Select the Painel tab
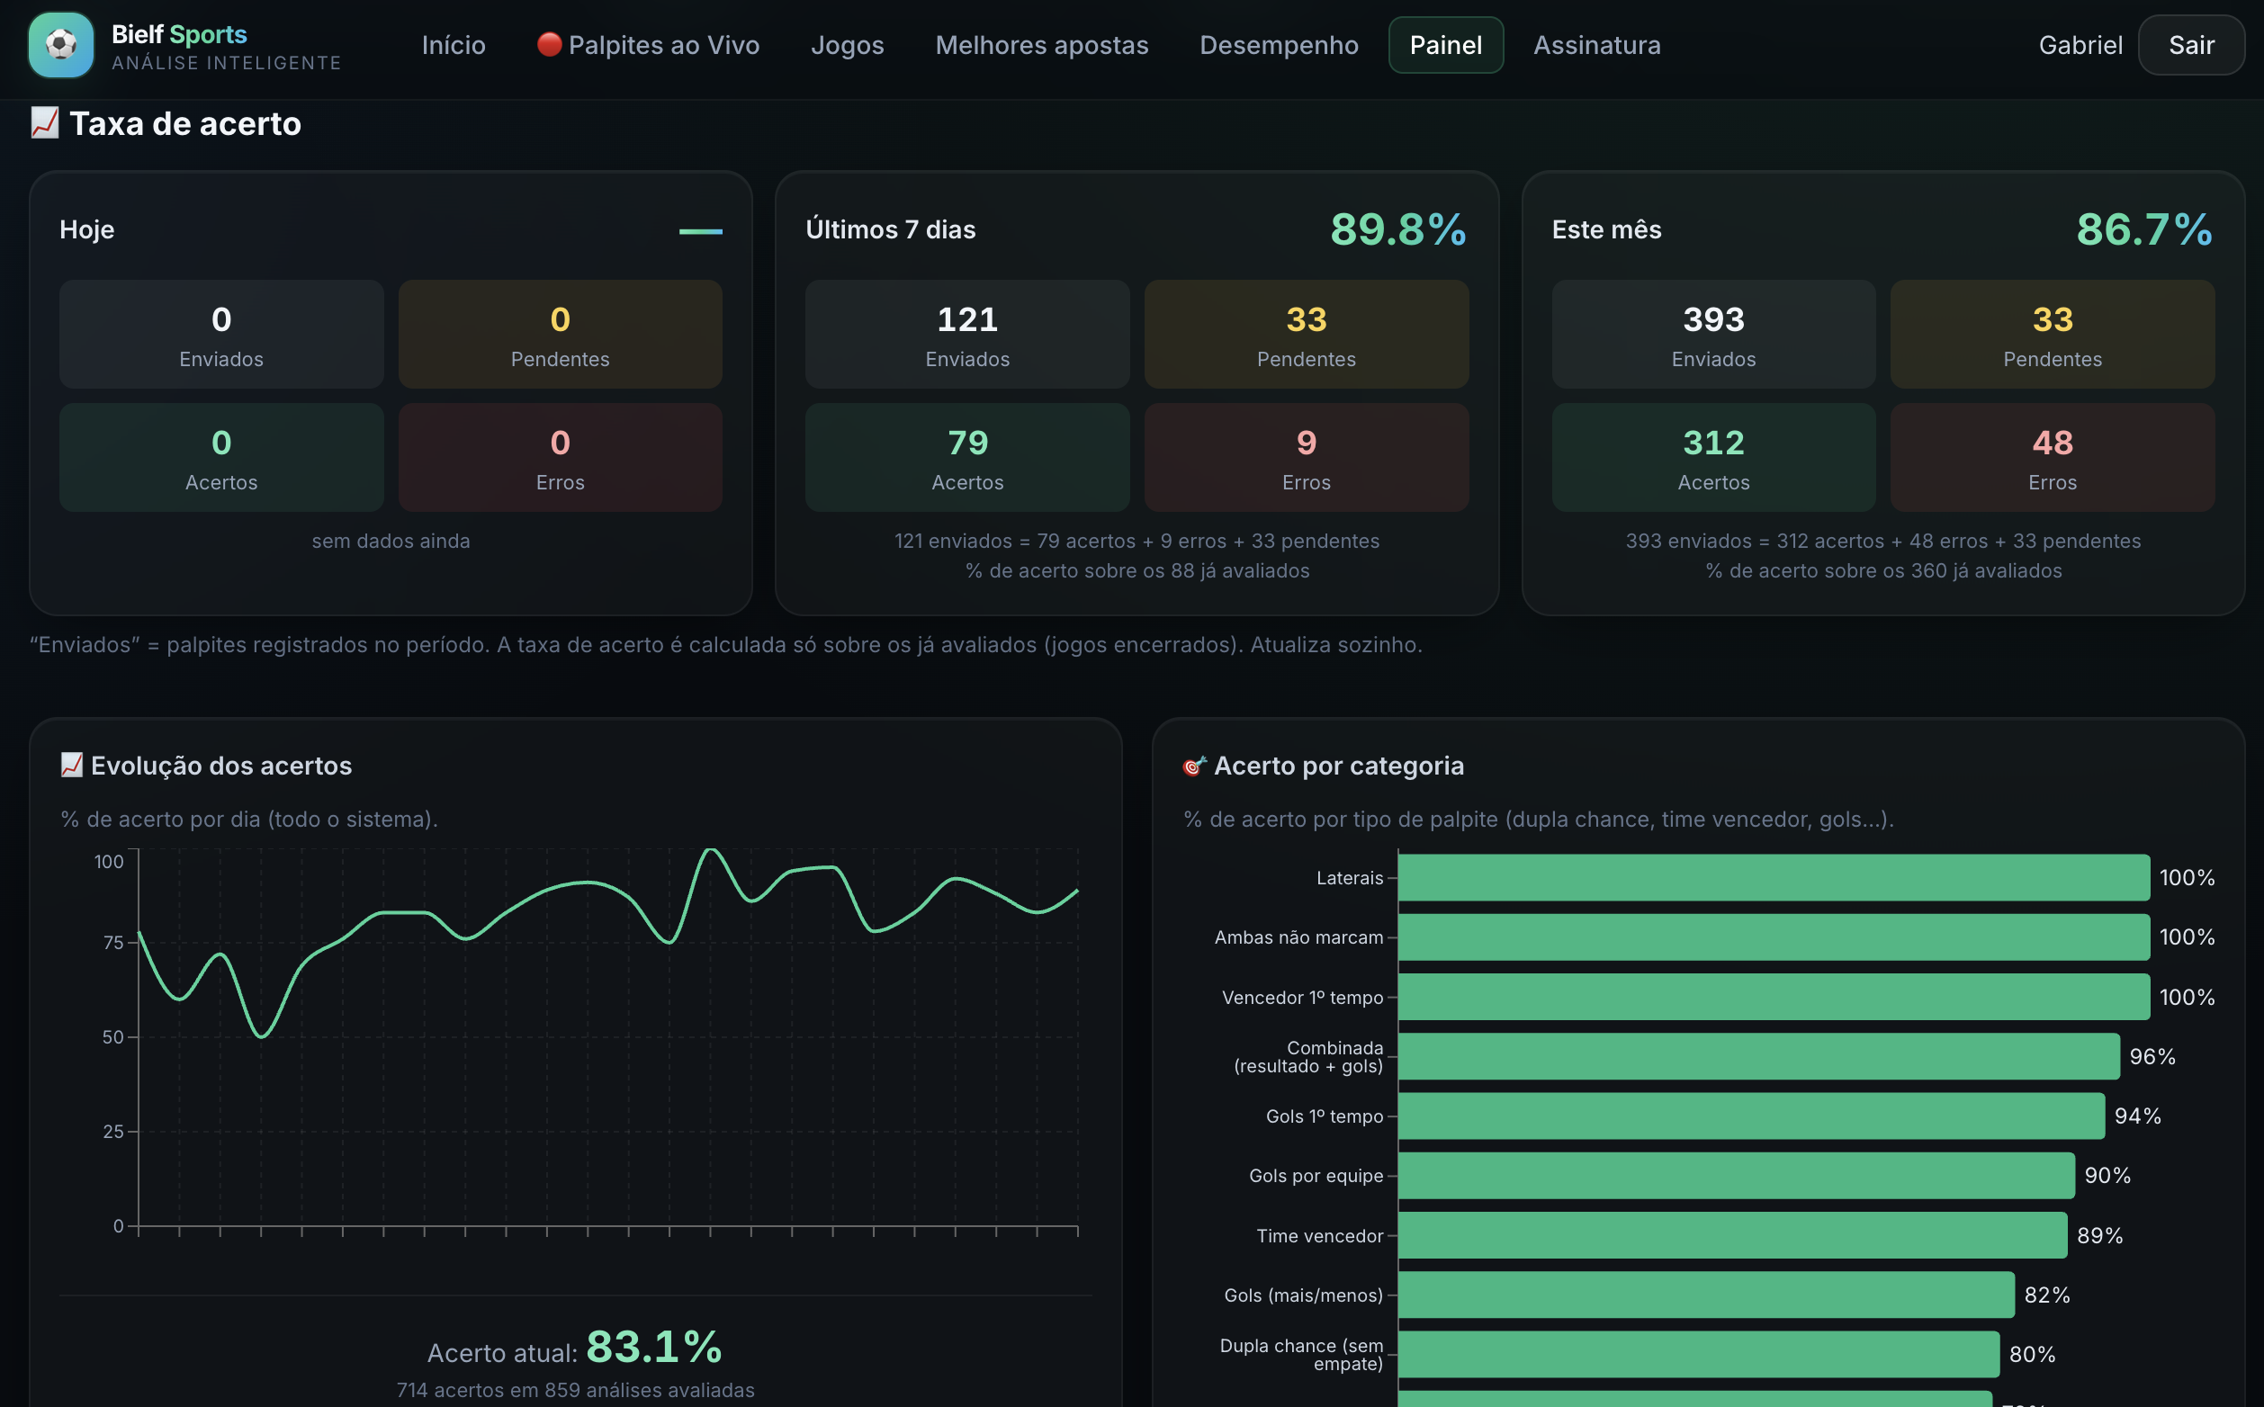Image resolution: width=2264 pixels, height=1407 pixels. (x=1445, y=45)
